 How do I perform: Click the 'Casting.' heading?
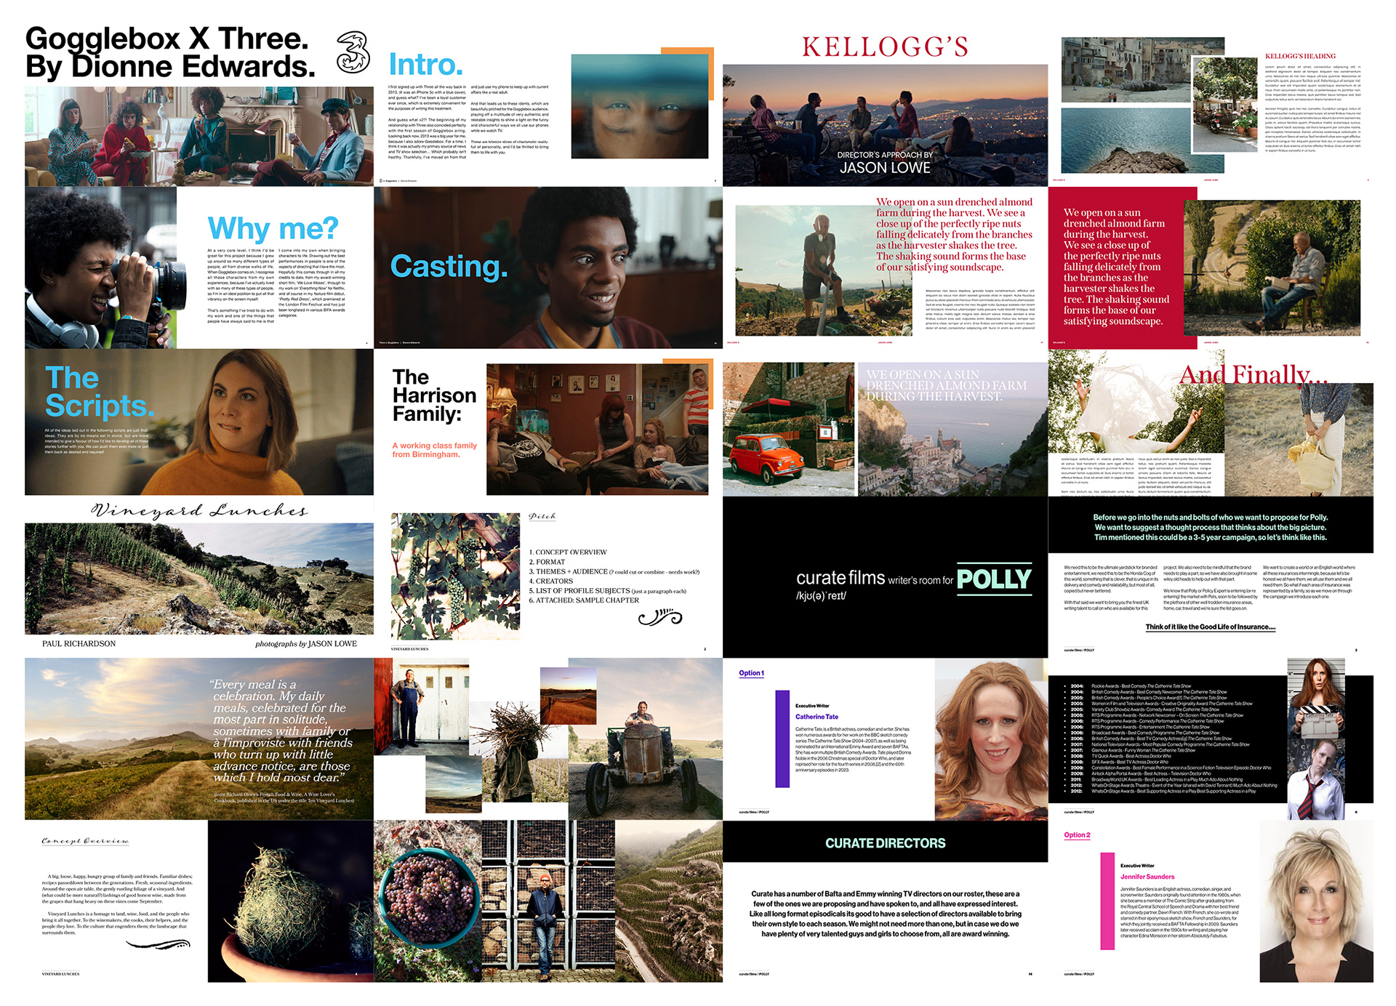pyautogui.click(x=449, y=266)
